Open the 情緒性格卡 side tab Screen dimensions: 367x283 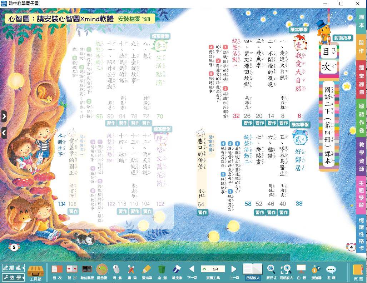click(362, 234)
